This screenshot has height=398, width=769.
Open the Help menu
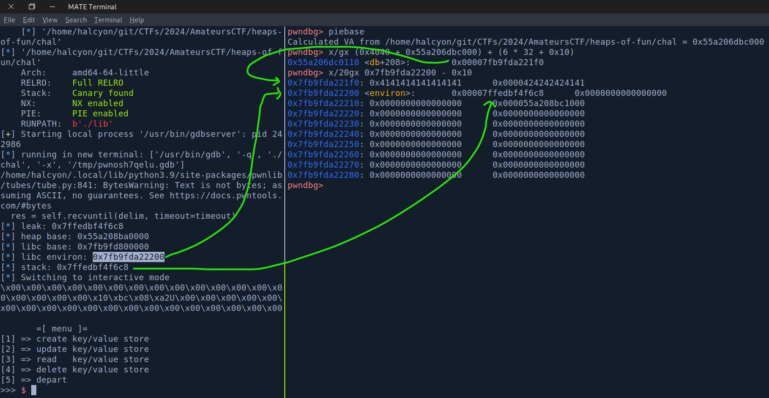pyautogui.click(x=137, y=20)
